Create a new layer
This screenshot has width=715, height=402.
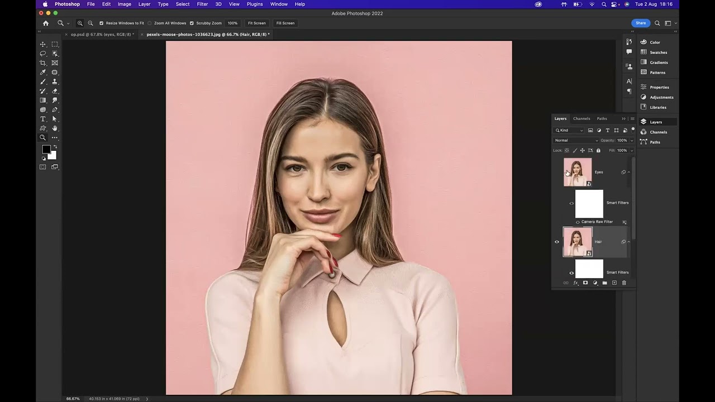pos(614,283)
